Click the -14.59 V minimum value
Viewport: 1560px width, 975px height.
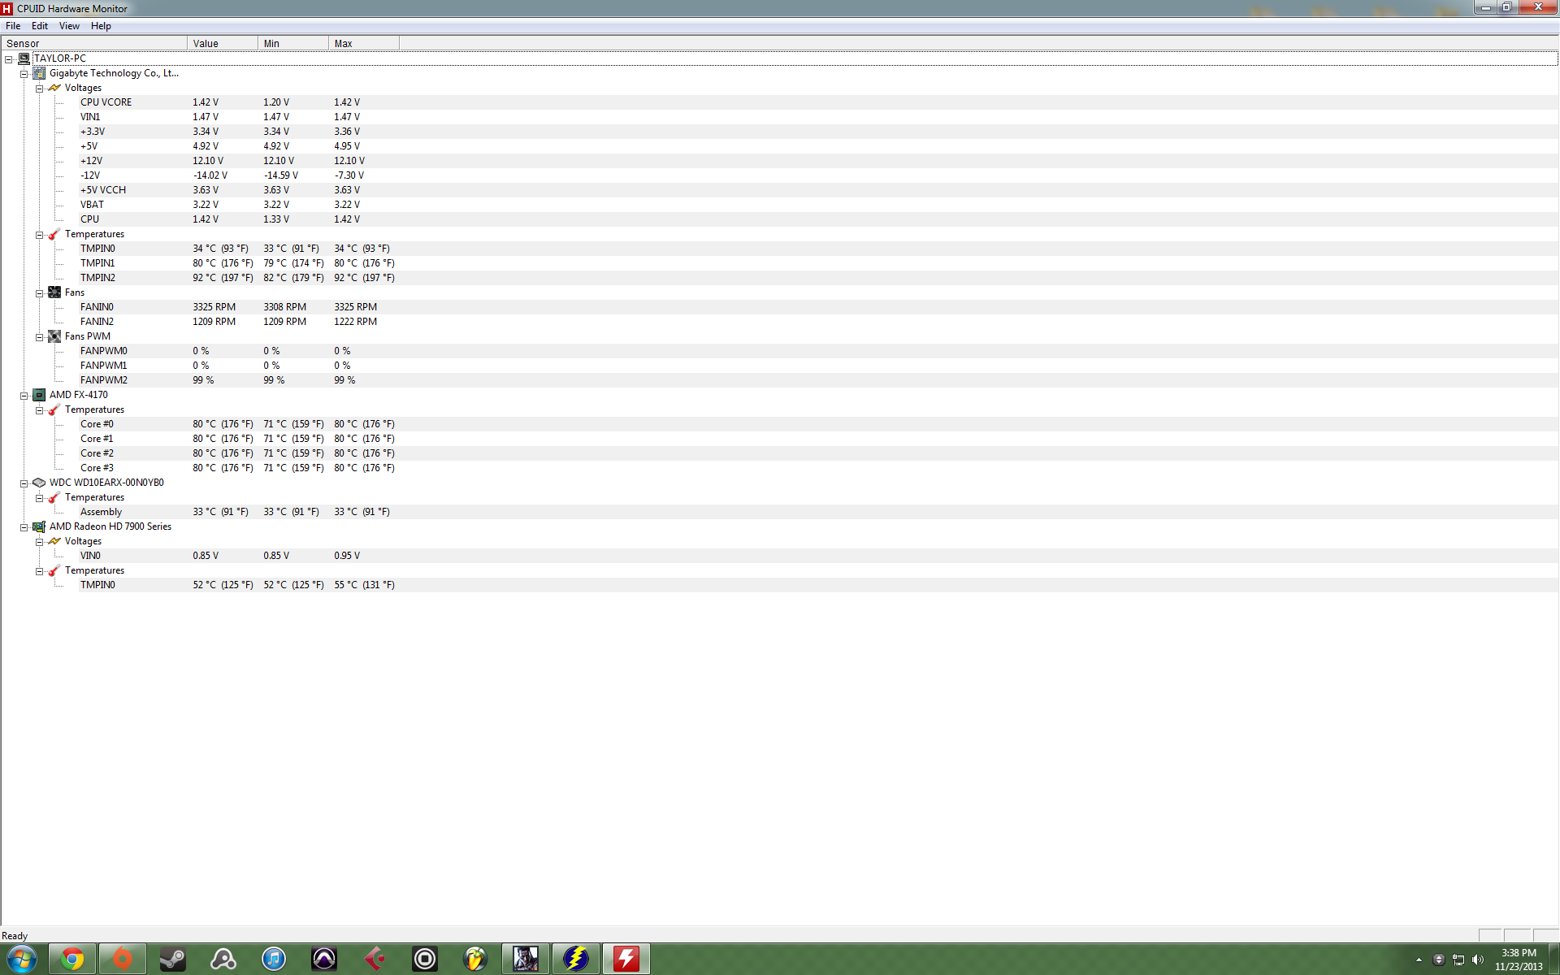[281, 175]
